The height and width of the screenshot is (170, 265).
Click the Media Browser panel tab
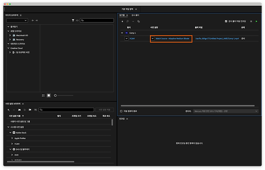(x=11, y=15)
